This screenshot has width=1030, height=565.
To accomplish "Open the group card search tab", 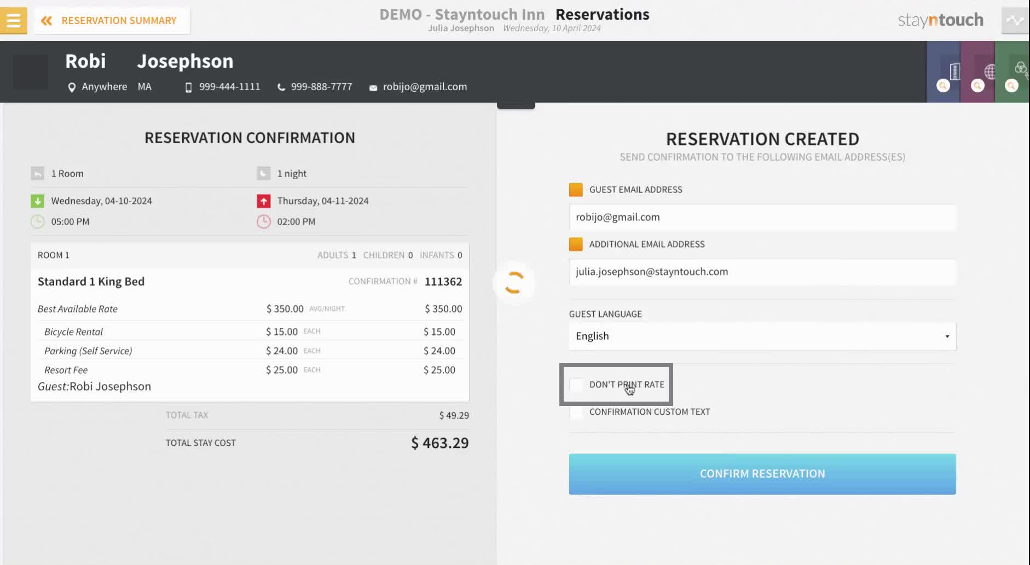I will 1012,72.
